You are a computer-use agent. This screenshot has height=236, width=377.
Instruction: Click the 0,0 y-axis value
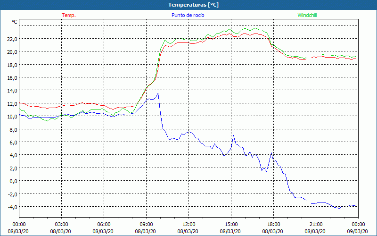tap(13, 181)
